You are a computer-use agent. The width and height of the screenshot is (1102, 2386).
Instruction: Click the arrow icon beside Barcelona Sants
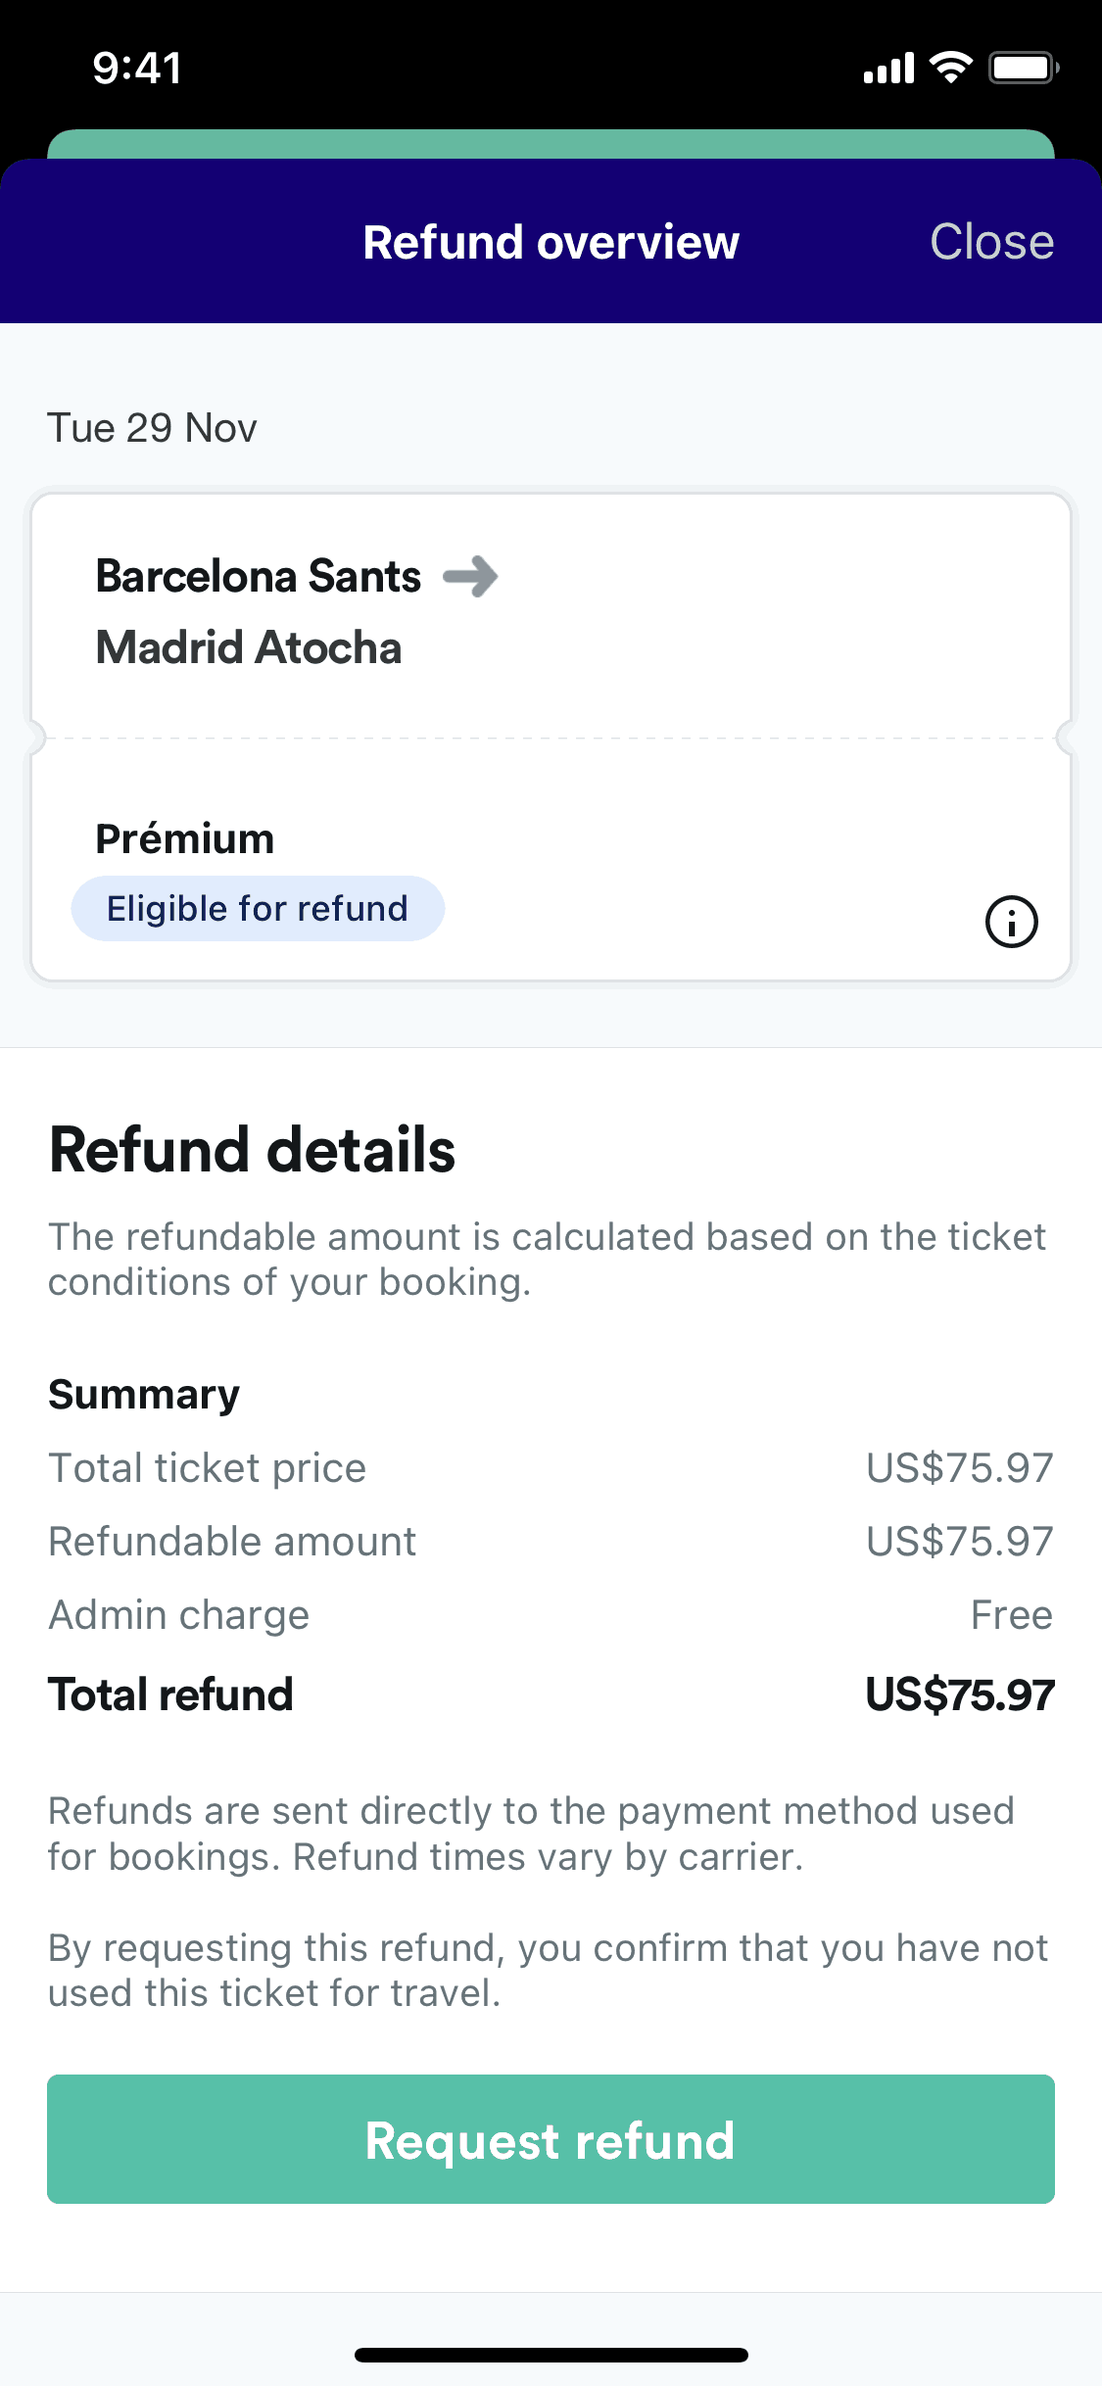tap(471, 576)
